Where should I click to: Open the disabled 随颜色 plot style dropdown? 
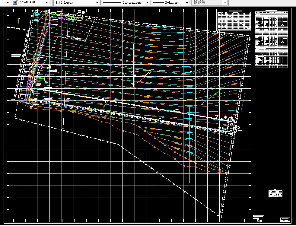tap(225, 3)
